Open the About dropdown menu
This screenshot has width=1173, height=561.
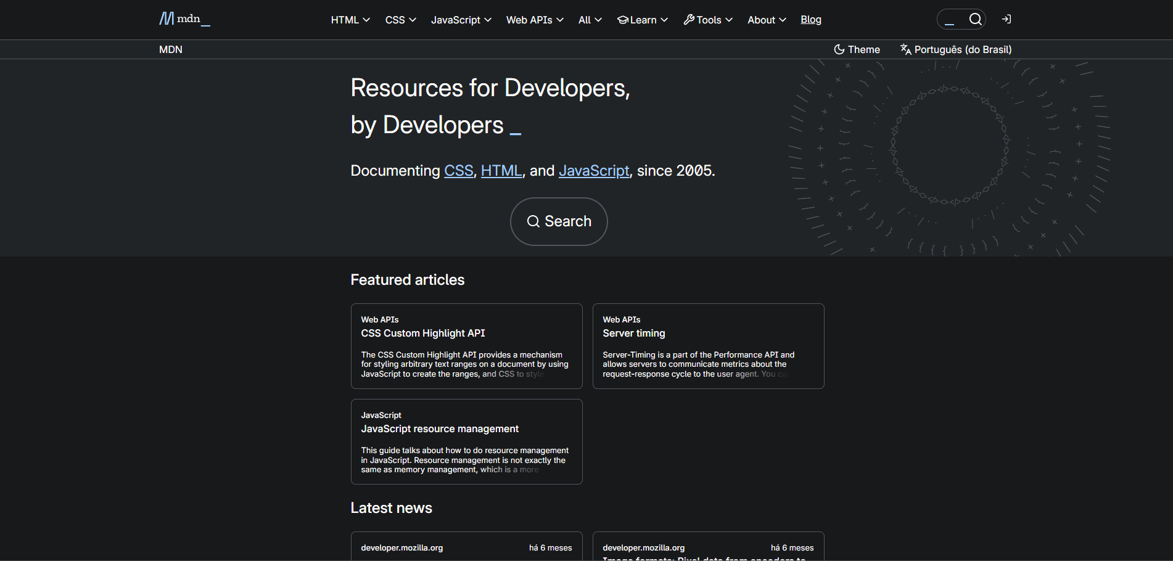[x=767, y=20]
